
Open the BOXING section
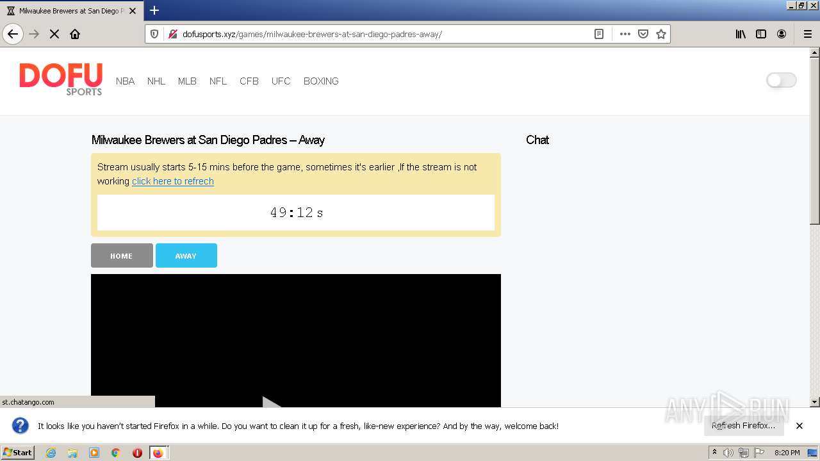(x=321, y=81)
